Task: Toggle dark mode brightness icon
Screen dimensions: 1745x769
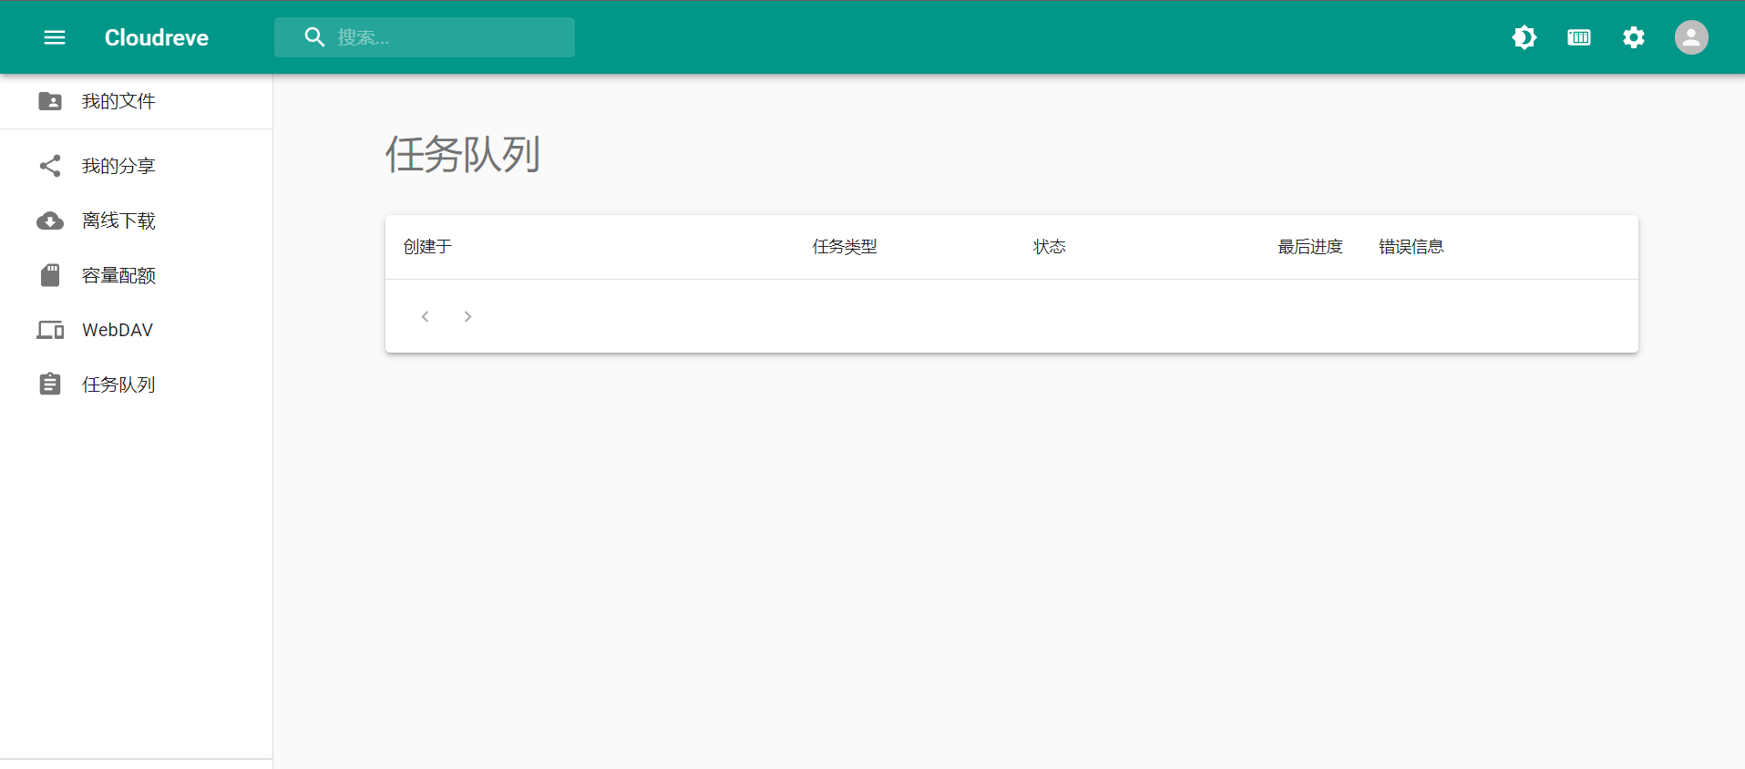Action: tap(1524, 37)
